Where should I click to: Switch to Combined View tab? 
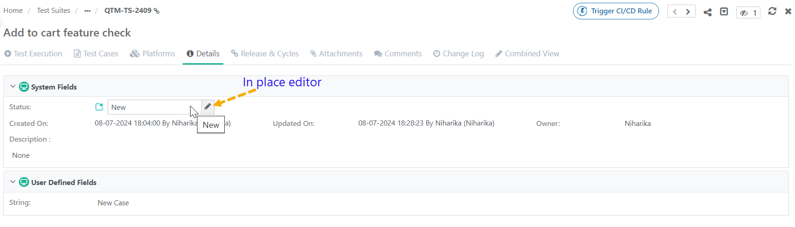(527, 54)
